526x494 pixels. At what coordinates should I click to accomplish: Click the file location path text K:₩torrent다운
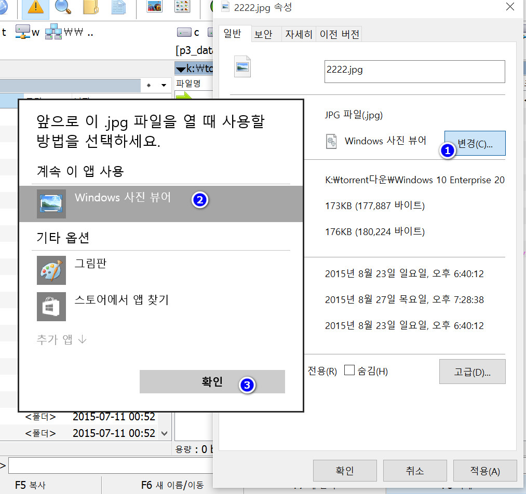(414, 180)
